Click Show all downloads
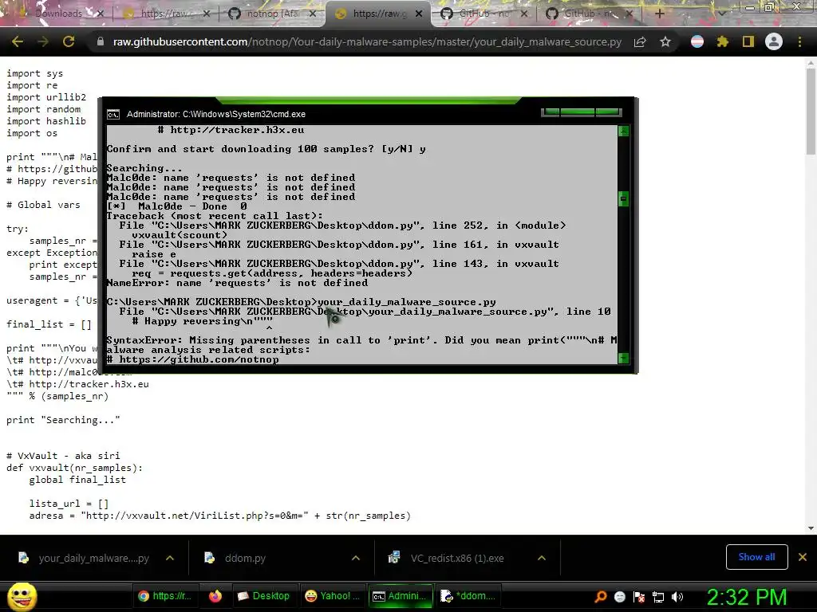817x612 pixels. pyautogui.click(x=756, y=557)
